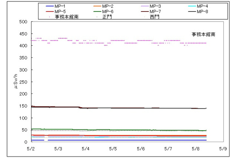Viewport: 237px width, 158px height.
Task: Click the 正門 legend entry
Action: pyautogui.click(x=107, y=17)
